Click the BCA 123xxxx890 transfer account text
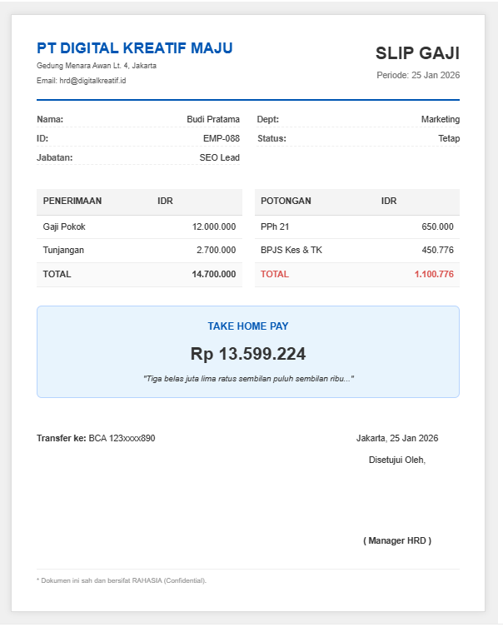This screenshot has width=503, height=627. point(122,438)
